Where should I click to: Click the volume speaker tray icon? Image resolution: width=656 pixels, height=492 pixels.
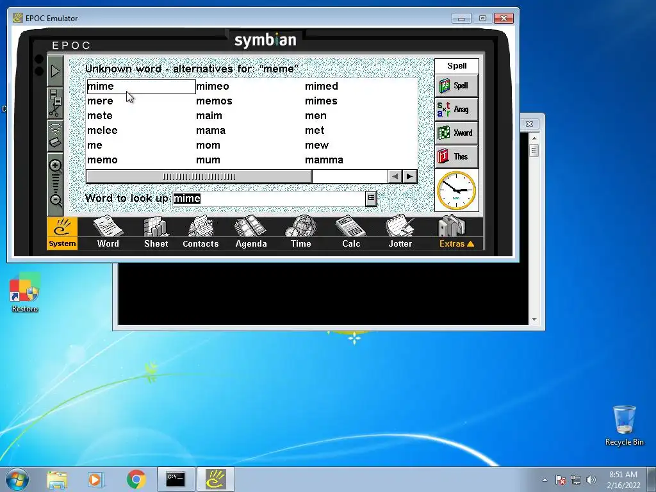coord(591,480)
